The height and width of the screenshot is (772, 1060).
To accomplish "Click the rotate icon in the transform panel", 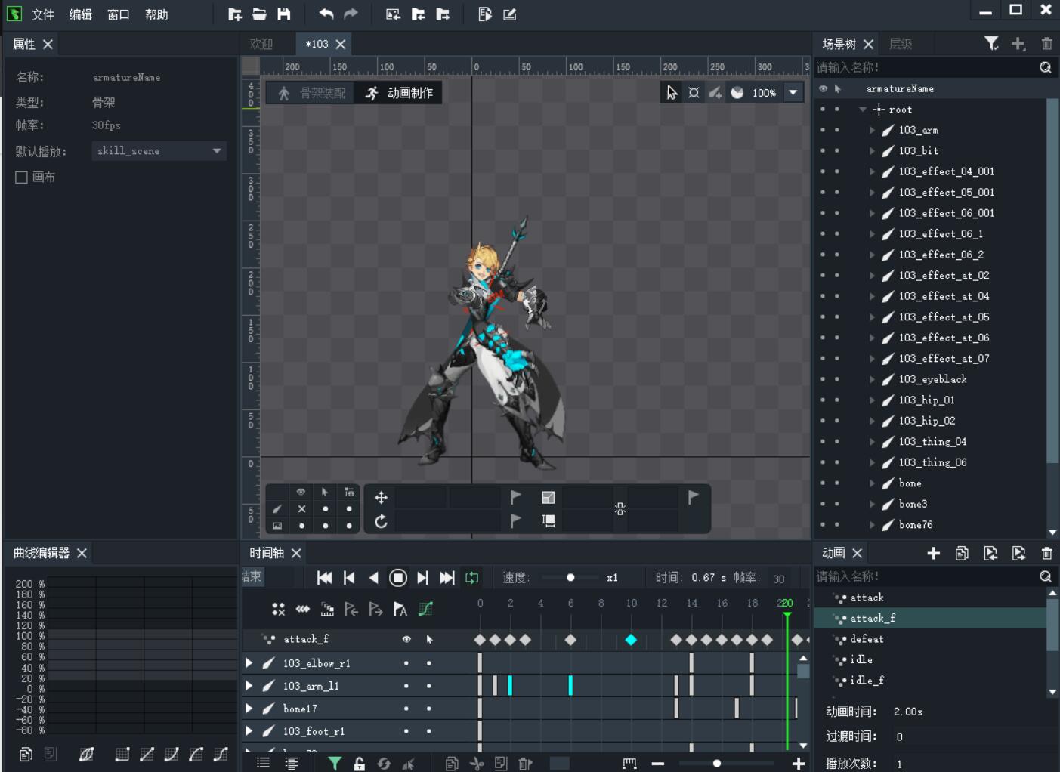I will [x=382, y=521].
